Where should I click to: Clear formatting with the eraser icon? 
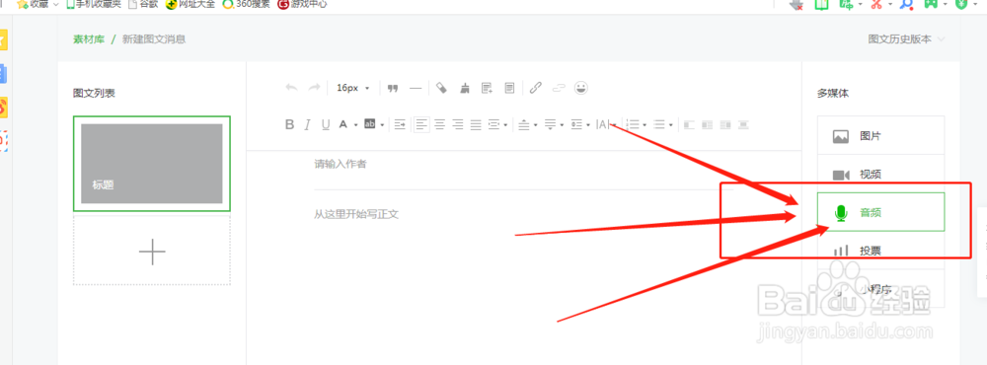[x=442, y=88]
